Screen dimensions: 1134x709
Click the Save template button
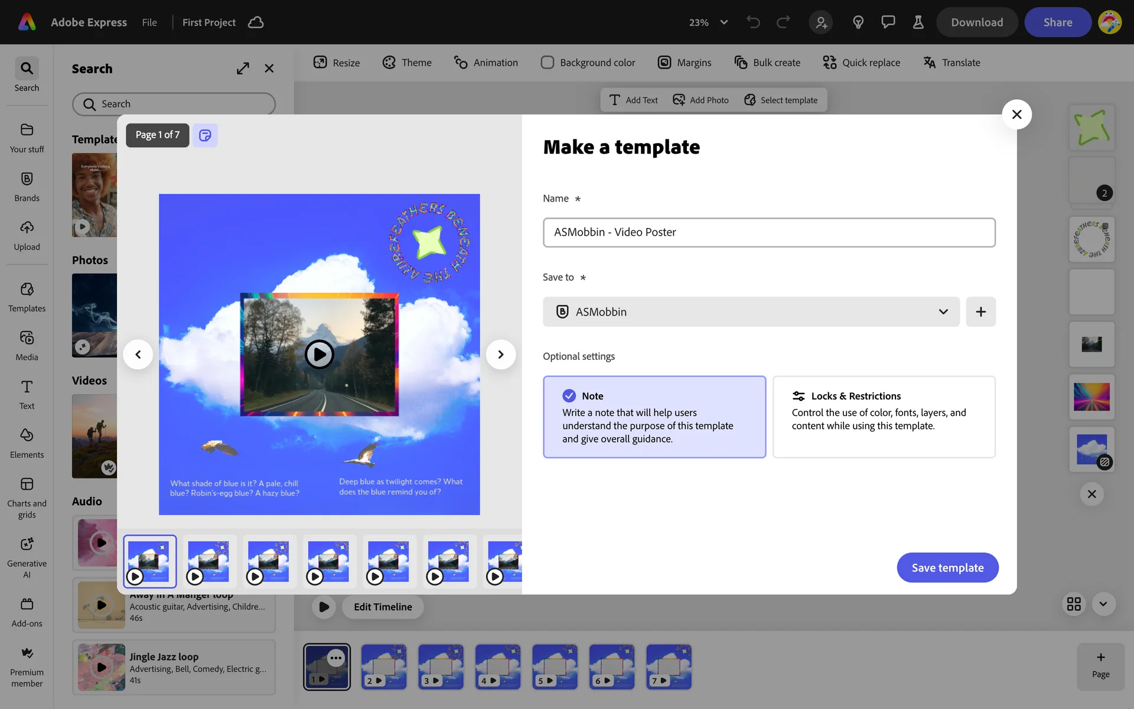pyautogui.click(x=947, y=567)
